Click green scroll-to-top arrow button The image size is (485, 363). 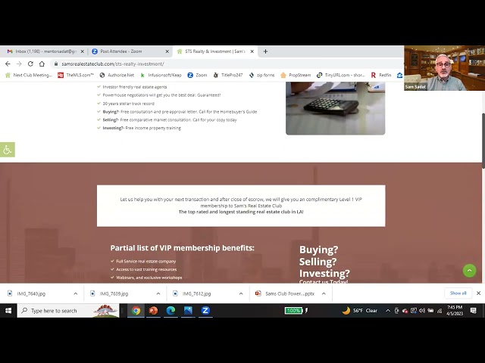click(469, 271)
